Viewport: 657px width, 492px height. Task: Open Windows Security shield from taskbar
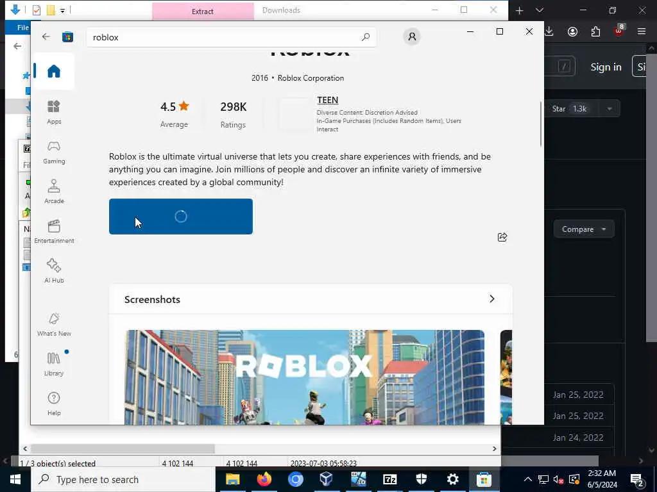point(421,479)
